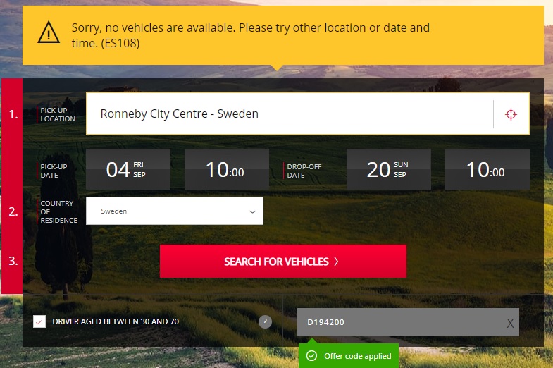The image size is (553, 368).
Task: Open the drop-off date selector
Action: (x=388, y=169)
